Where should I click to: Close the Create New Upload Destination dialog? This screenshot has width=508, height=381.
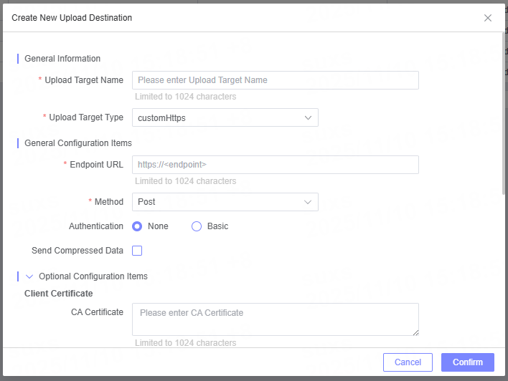488,18
